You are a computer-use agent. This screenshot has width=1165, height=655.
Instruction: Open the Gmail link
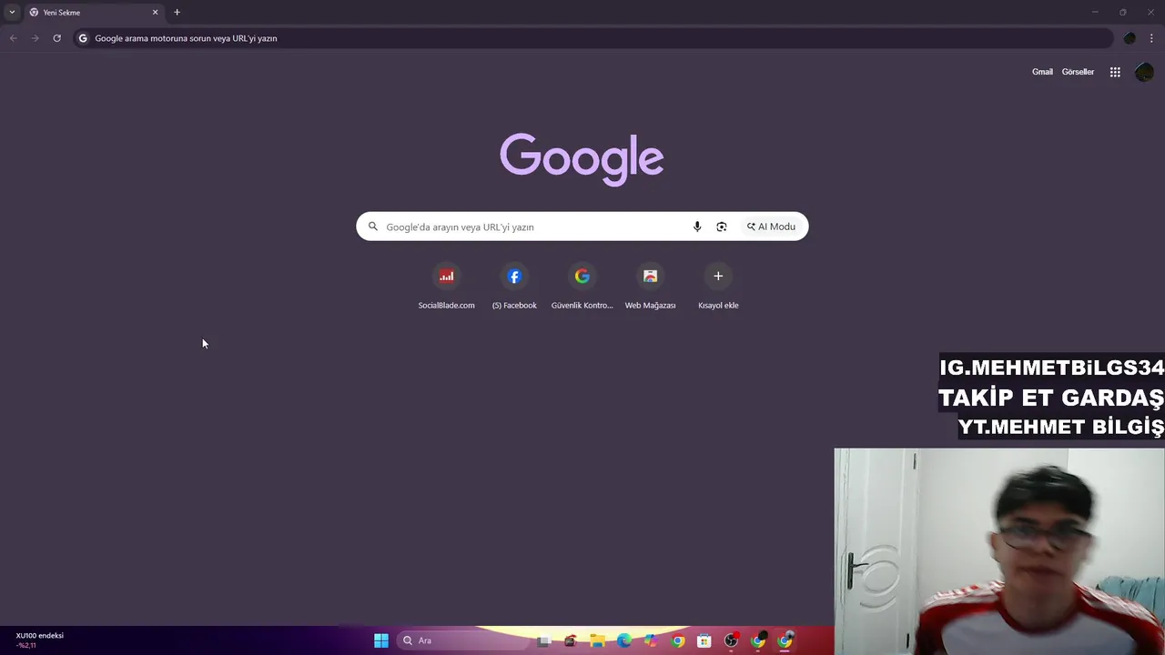[x=1042, y=72]
